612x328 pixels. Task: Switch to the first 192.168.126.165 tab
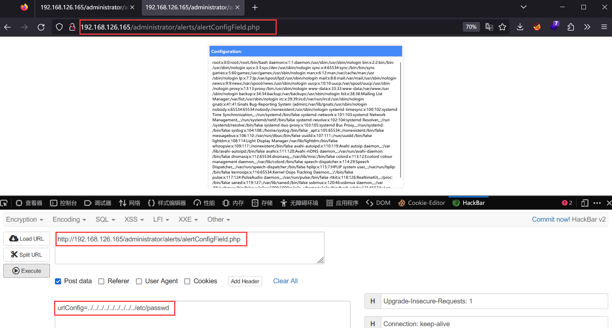coord(84,7)
